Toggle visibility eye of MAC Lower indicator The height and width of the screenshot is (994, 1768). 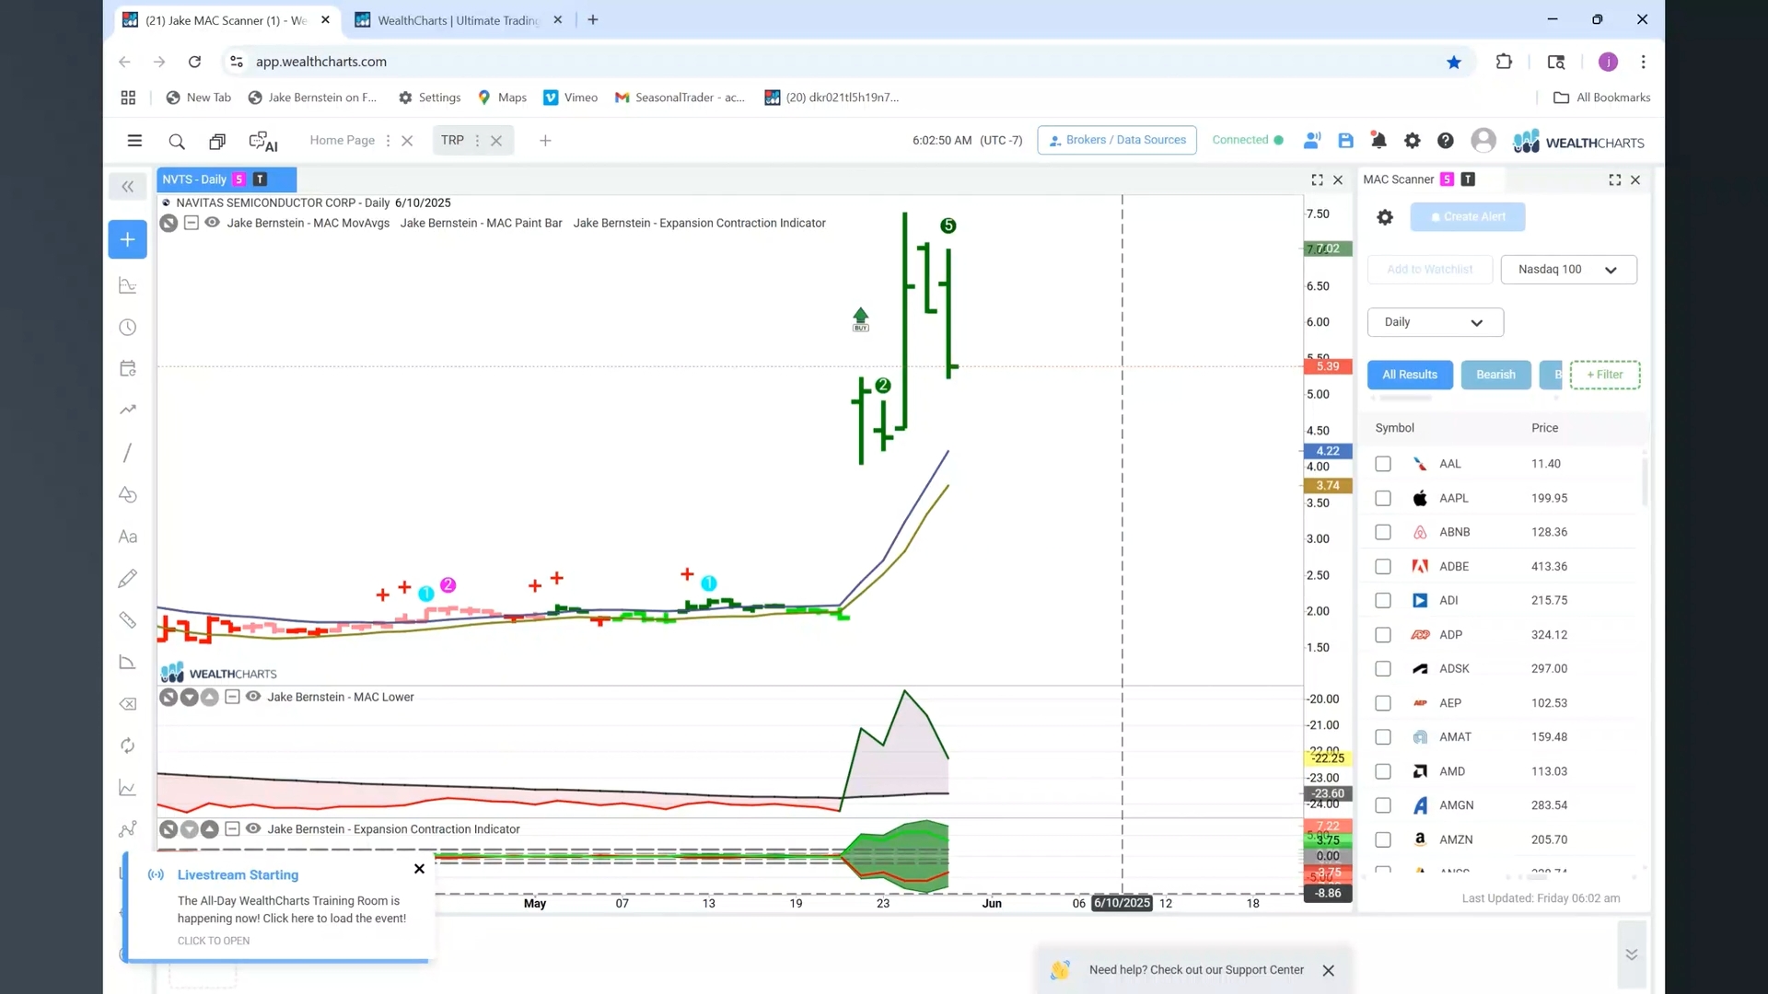click(x=253, y=697)
